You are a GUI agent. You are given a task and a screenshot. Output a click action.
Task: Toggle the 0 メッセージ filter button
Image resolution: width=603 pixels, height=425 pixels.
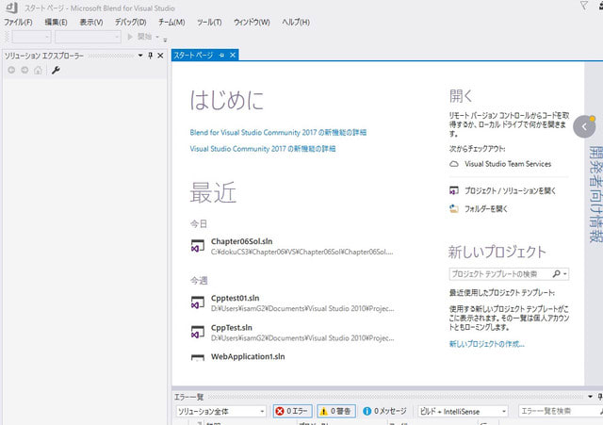click(x=384, y=411)
